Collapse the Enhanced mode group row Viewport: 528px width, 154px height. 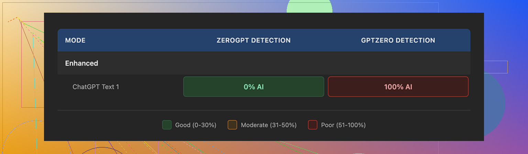pos(82,63)
